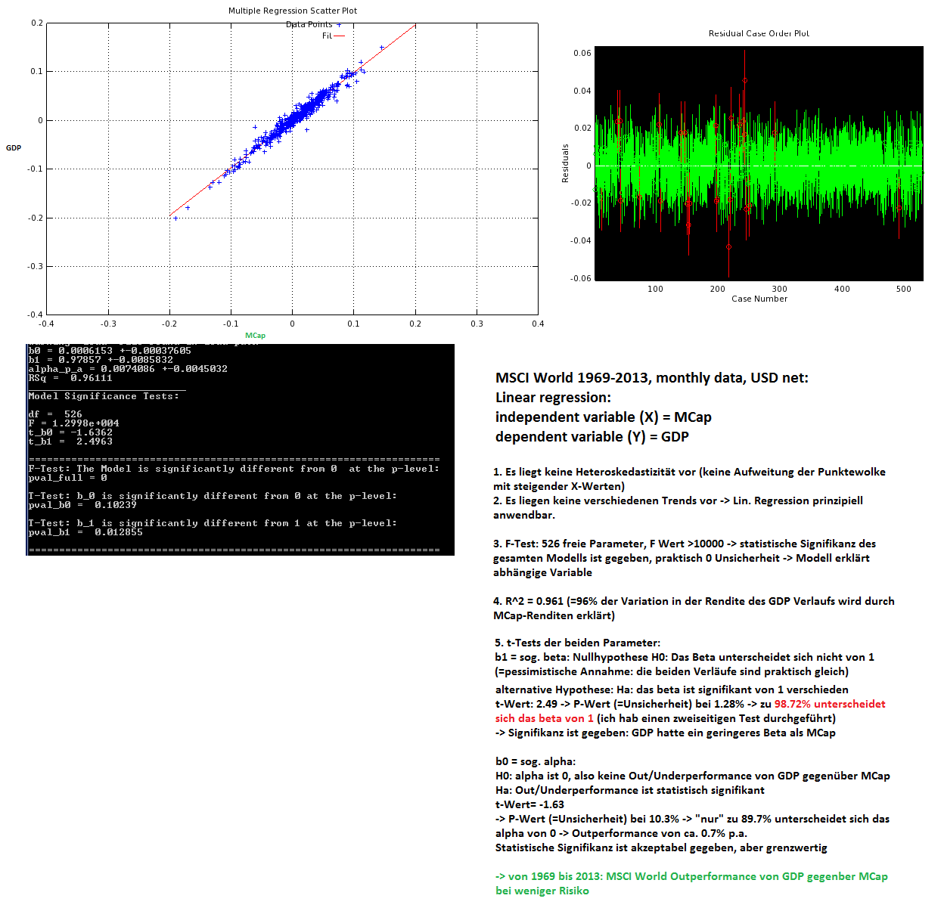
Task: Click the 't_b0 = -1.6362' console line
Action: (70, 432)
